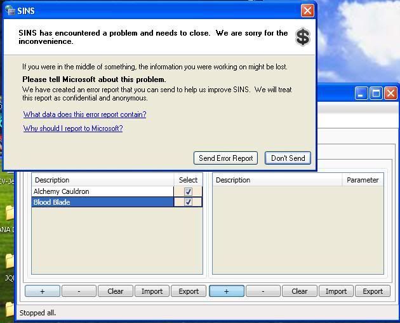Click the SINS dollar sign icon
Viewport: 400px width, 323px height.
303,36
